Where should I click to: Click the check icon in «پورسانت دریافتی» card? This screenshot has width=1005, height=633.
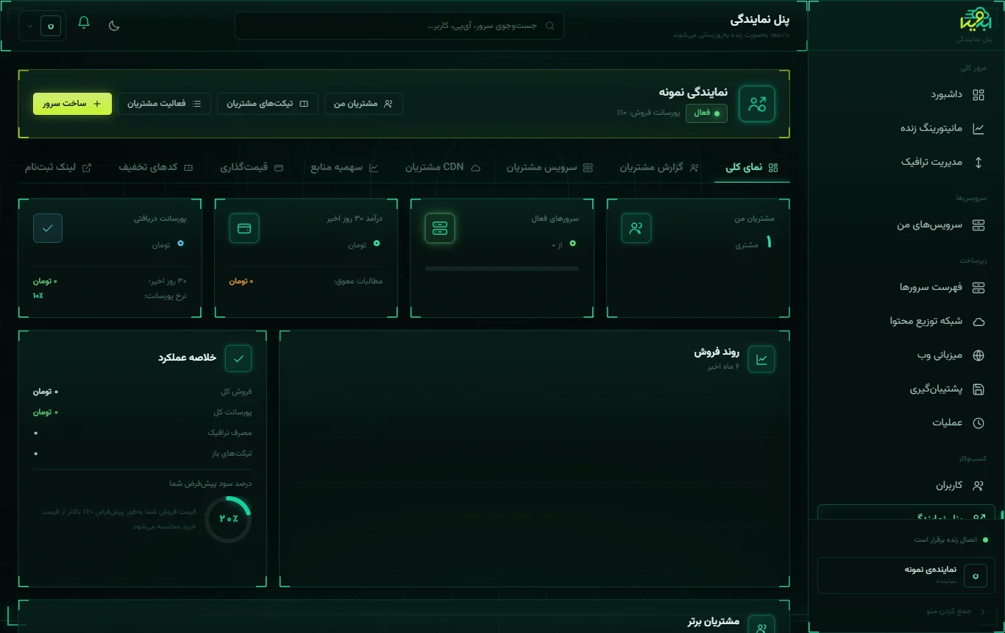(48, 228)
